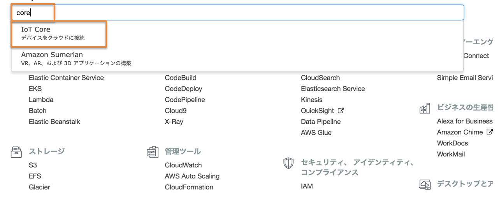The width and height of the screenshot is (501, 198).
Task: Open AWS Auto Scaling
Action: [x=192, y=176]
